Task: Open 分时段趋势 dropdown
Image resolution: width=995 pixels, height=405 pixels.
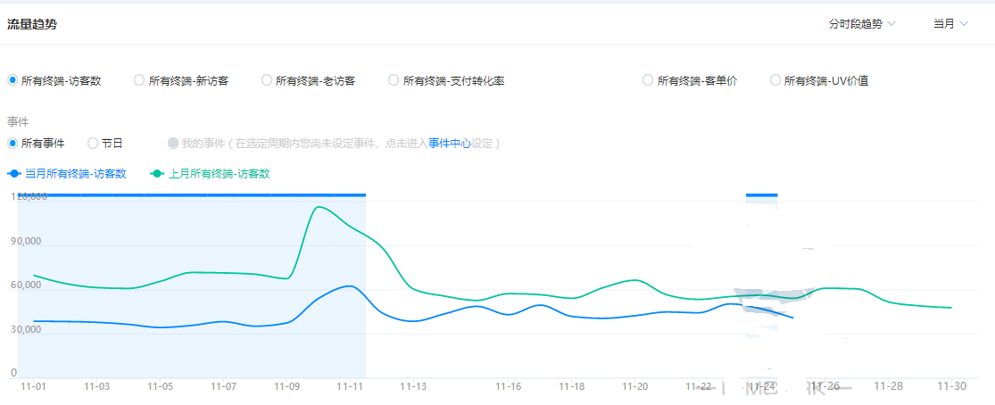Action: point(861,24)
